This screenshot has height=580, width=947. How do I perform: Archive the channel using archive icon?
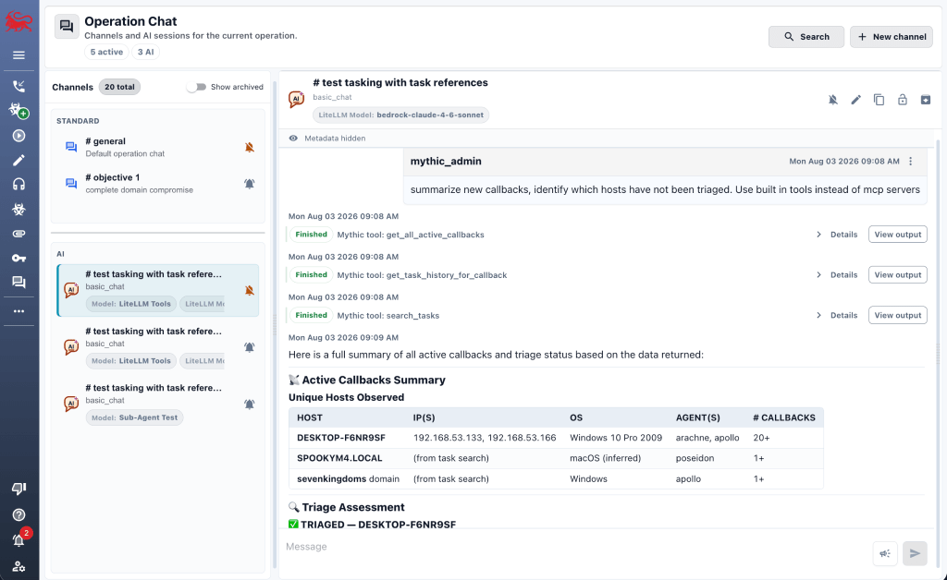click(925, 100)
